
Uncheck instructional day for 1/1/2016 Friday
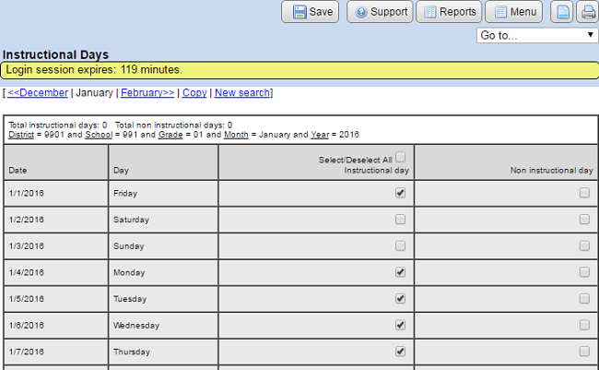pyautogui.click(x=400, y=194)
